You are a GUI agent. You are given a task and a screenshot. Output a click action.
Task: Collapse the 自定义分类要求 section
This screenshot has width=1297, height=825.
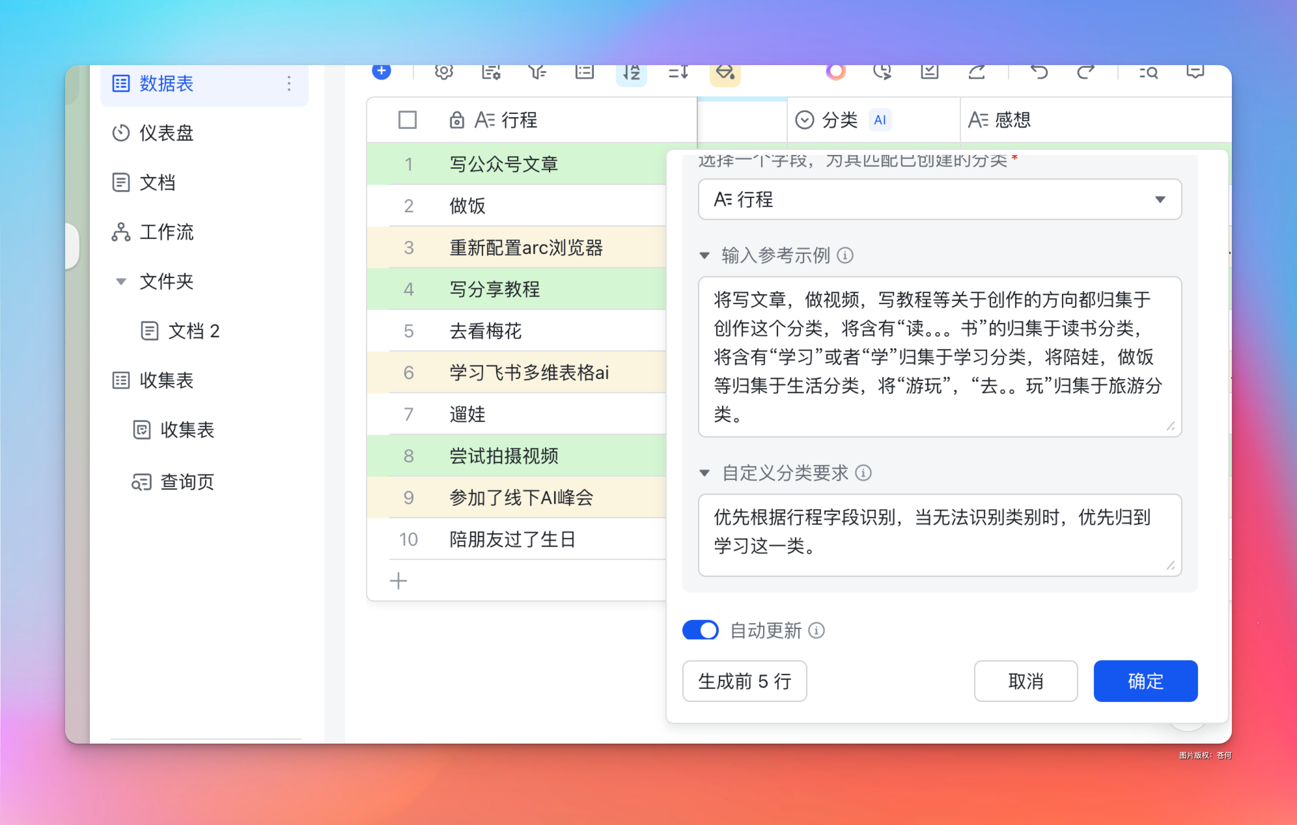(704, 473)
